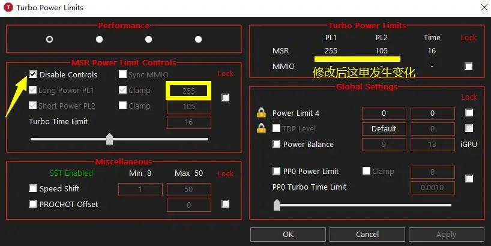Uncheck the Disable Controls checkbox
This screenshot has width=491, height=246.
click(x=33, y=75)
